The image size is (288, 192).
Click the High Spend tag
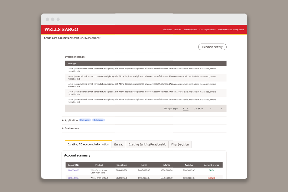pos(98,120)
